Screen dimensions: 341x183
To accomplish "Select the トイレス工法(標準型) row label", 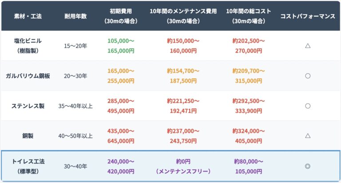I will (x=28, y=167).
